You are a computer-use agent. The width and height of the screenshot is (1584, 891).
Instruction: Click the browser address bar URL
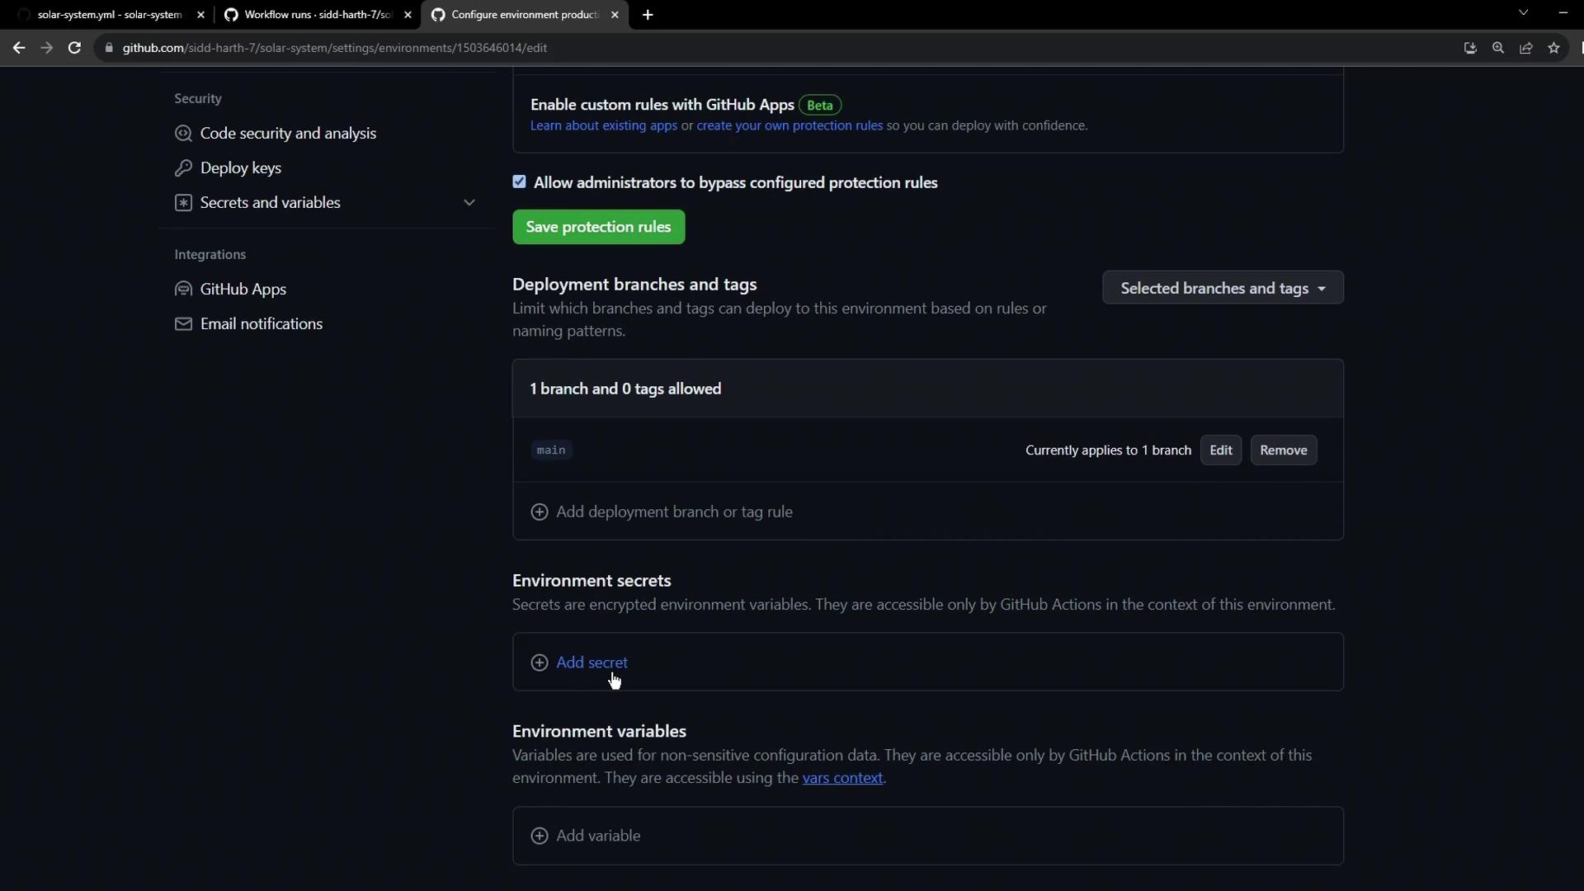[x=334, y=48]
